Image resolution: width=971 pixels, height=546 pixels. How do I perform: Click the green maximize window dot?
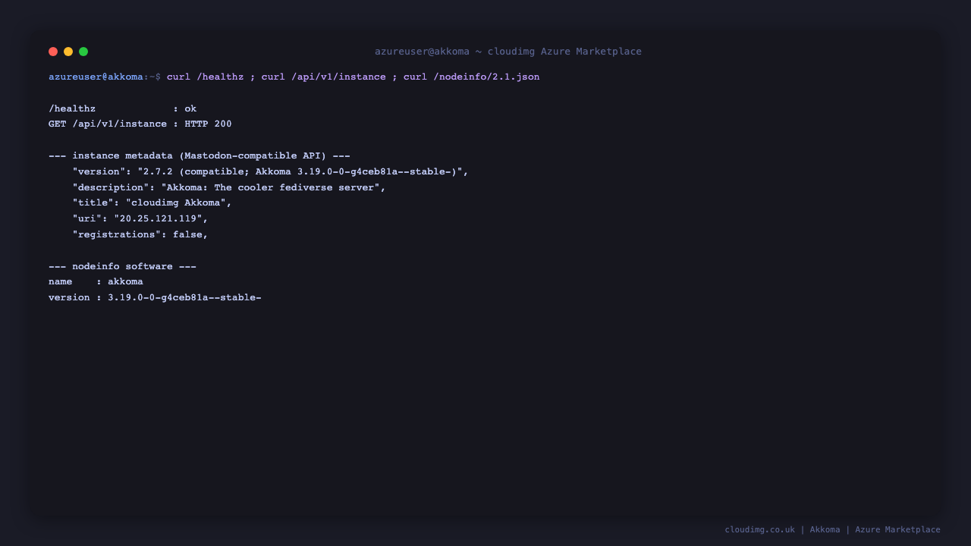[83, 52]
